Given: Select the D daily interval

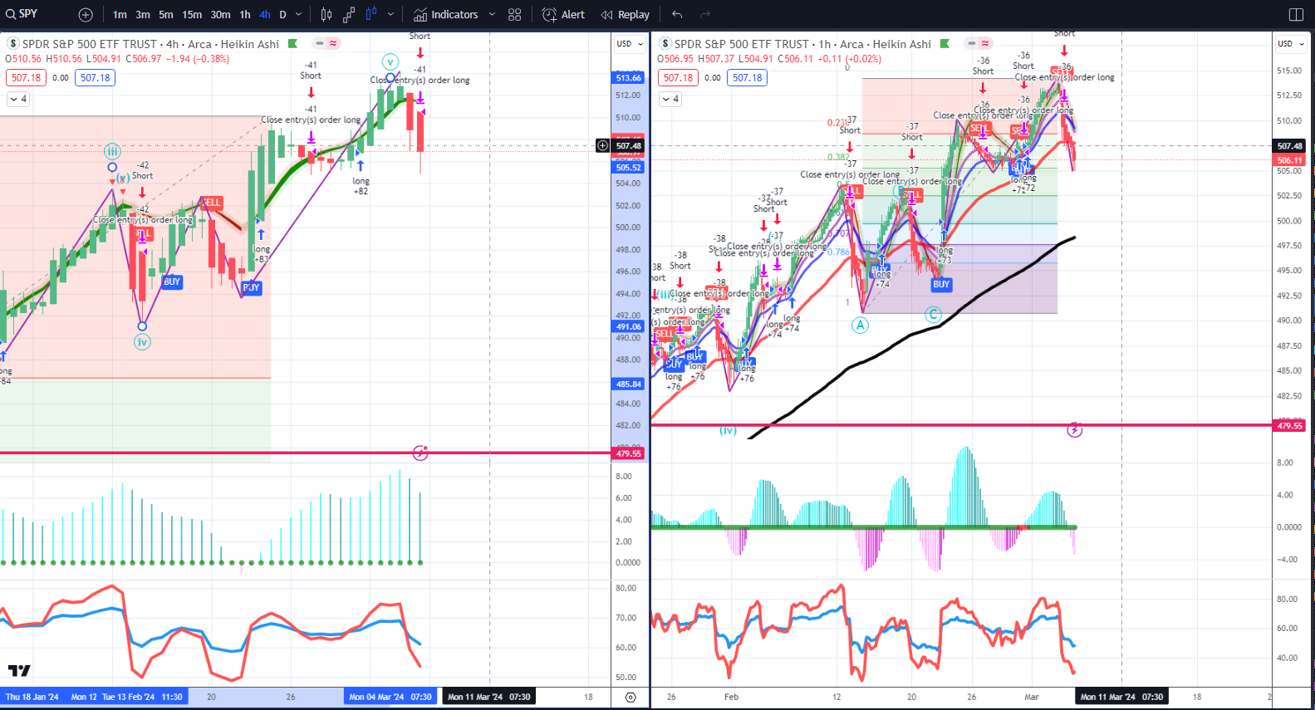Looking at the screenshot, I should pyautogui.click(x=282, y=15).
